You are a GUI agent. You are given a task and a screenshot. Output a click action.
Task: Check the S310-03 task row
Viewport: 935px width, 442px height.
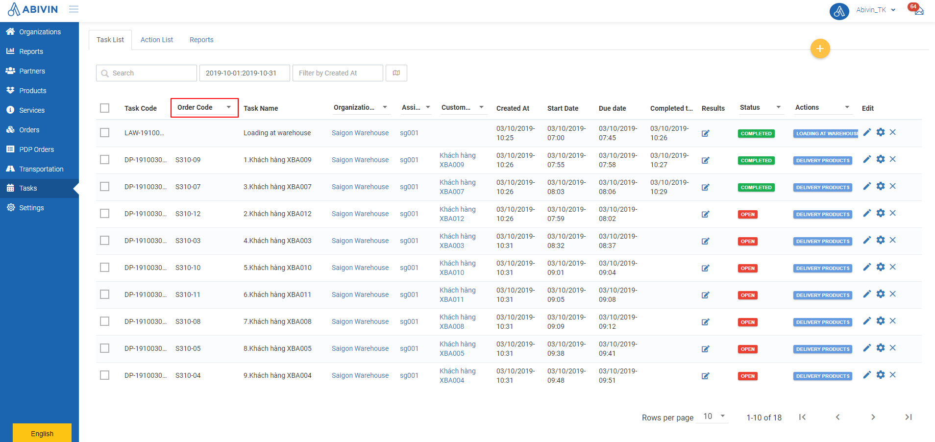click(x=104, y=241)
